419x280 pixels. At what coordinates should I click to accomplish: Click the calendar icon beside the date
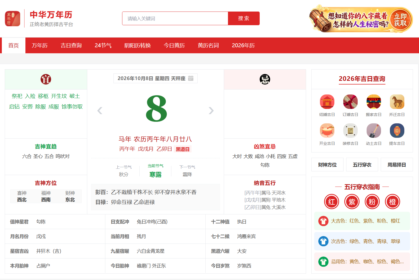click(x=191, y=78)
